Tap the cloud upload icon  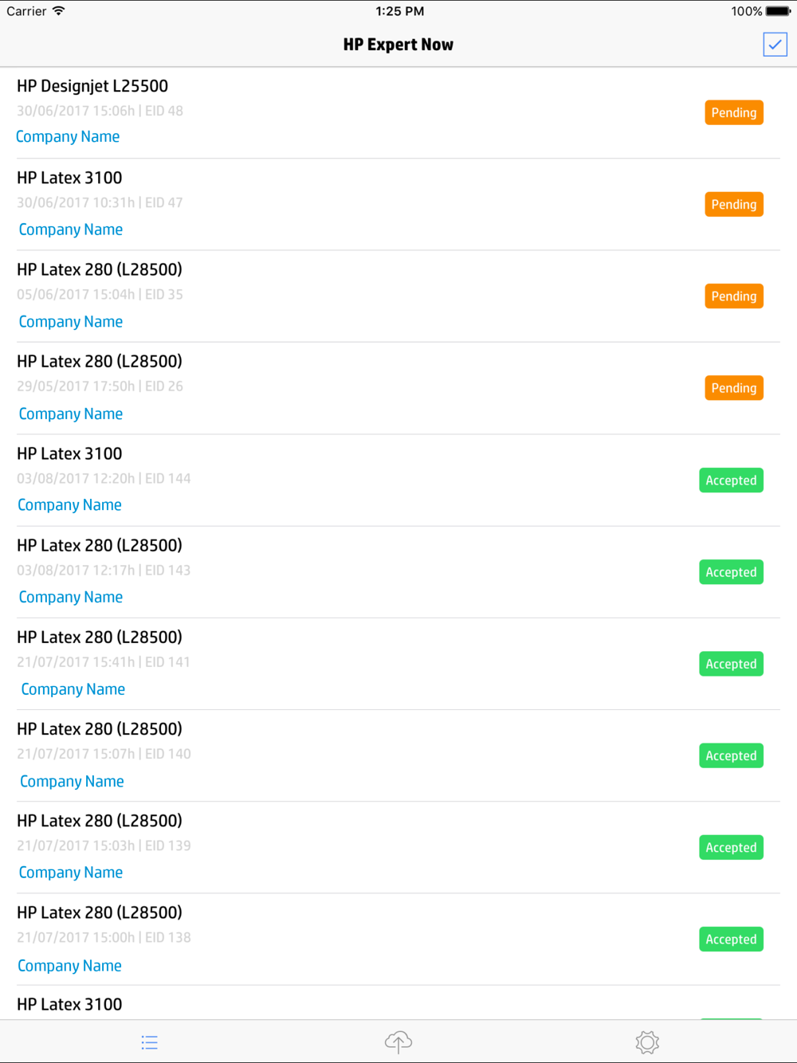click(x=398, y=1041)
